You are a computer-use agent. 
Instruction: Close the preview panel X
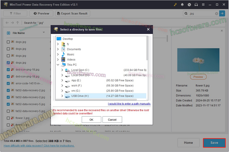point(222,31)
